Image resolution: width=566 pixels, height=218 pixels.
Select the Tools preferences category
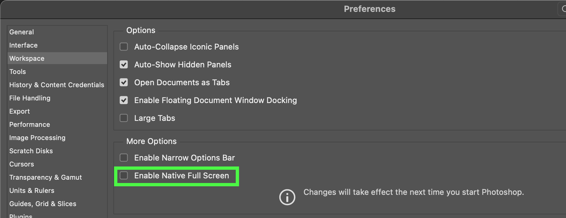[18, 71]
